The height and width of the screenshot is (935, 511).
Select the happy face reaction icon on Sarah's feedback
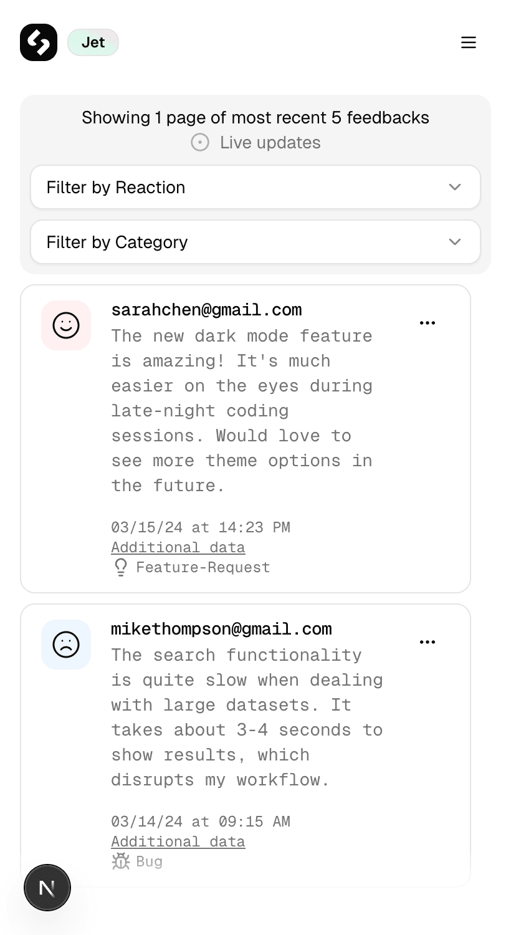coord(65,325)
